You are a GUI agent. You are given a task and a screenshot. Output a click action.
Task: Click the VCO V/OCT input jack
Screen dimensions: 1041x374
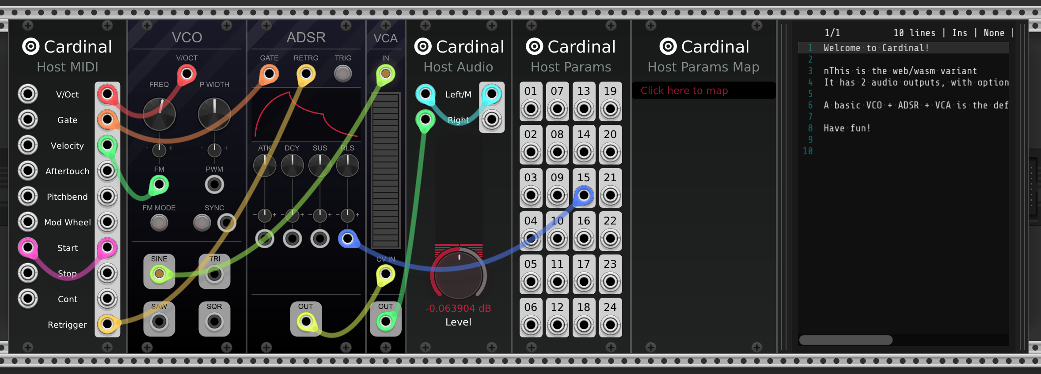coord(187,74)
